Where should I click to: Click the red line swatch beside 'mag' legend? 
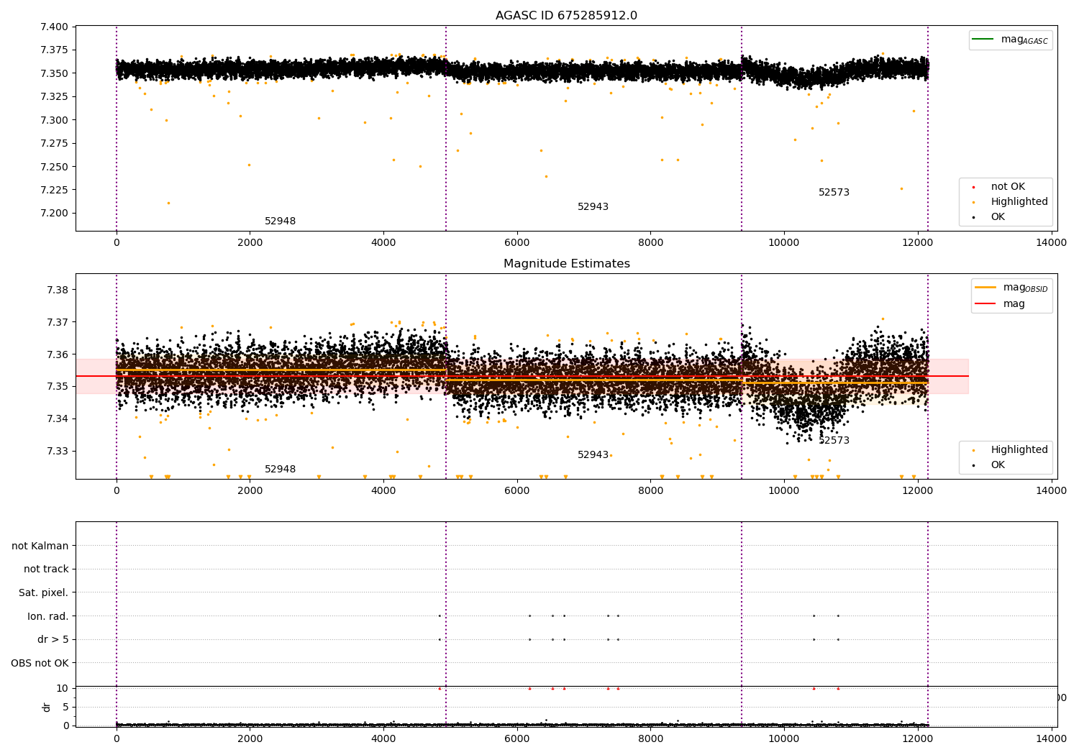[x=985, y=303]
